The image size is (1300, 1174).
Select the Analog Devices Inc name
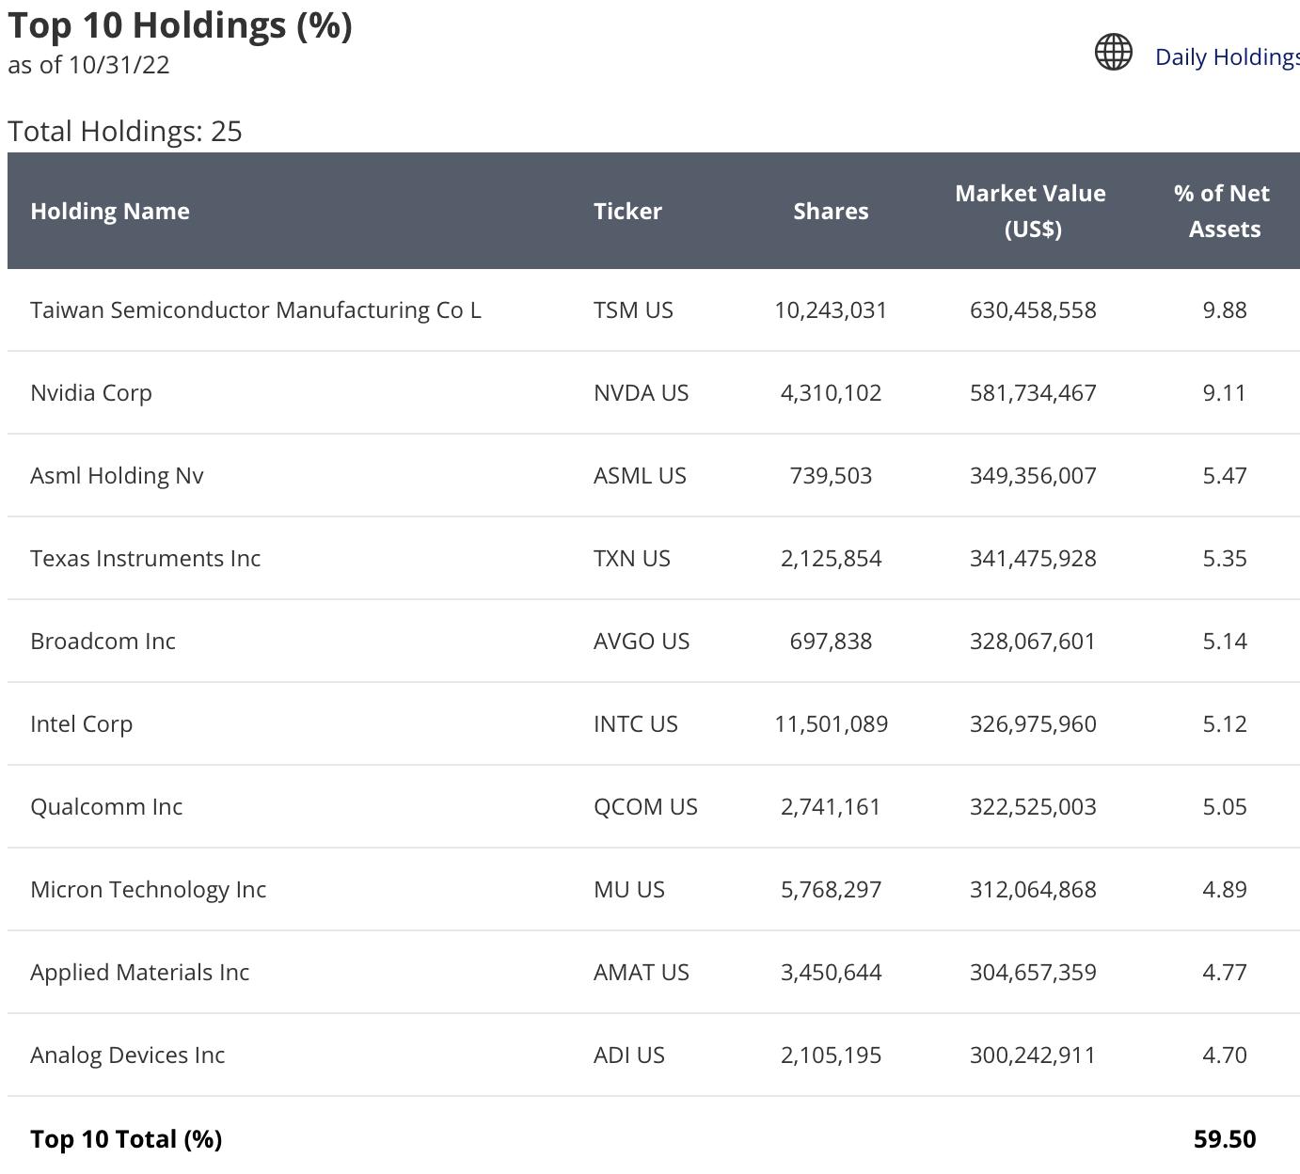coord(128,1055)
